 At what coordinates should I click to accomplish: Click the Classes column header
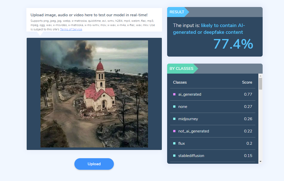[x=180, y=82]
